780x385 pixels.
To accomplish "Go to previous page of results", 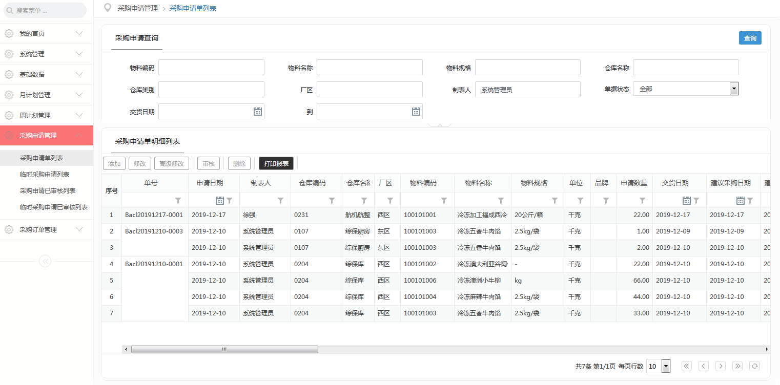I will click(x=704, y=366).
